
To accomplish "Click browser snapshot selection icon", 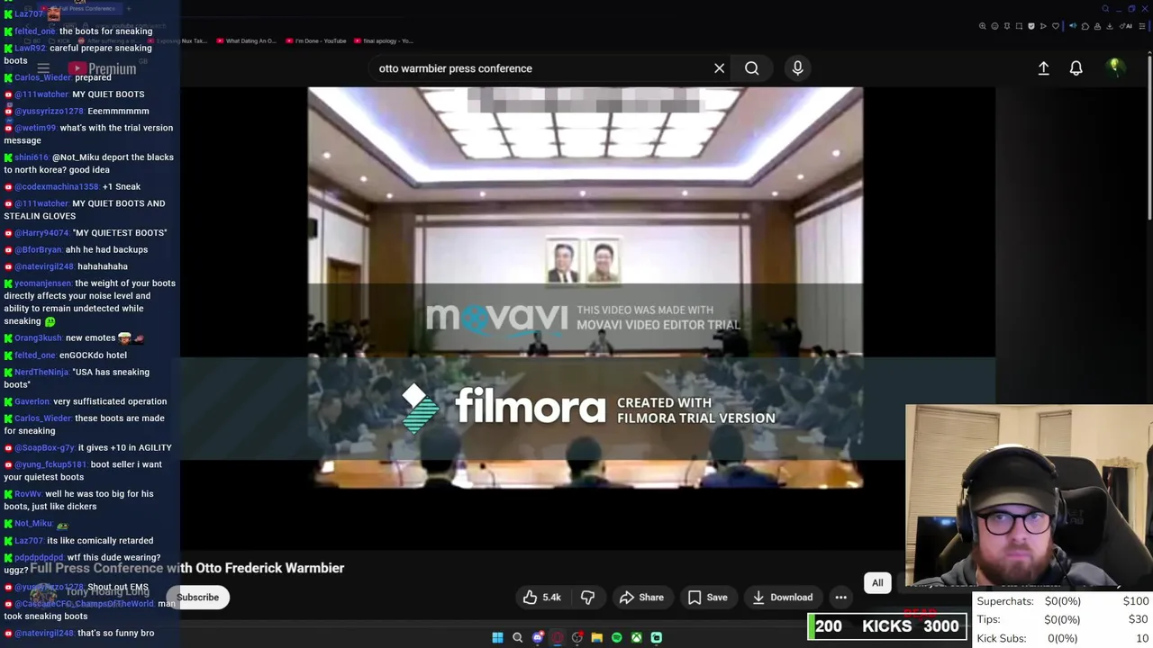I will coord(1019,26).
